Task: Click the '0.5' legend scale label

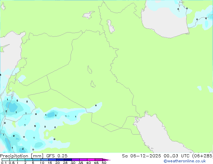Action: (12, 163)
